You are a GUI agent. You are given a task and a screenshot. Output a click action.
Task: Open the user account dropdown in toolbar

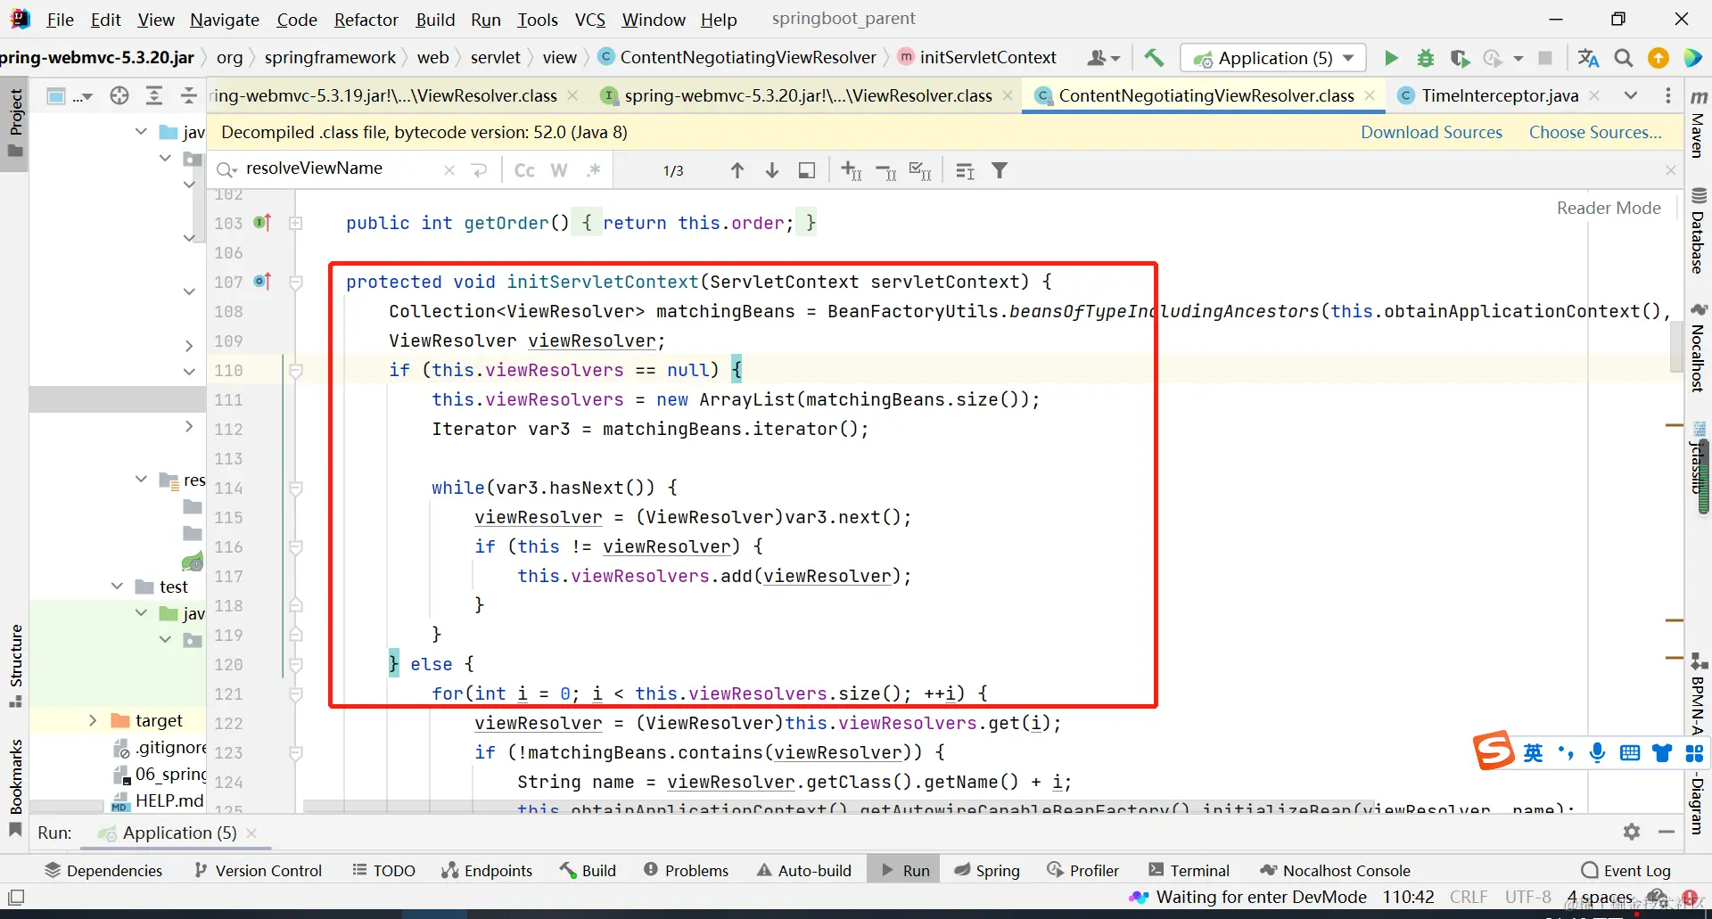coord(1104,58)
